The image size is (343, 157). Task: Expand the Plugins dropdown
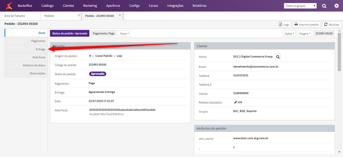coord(304,33)
